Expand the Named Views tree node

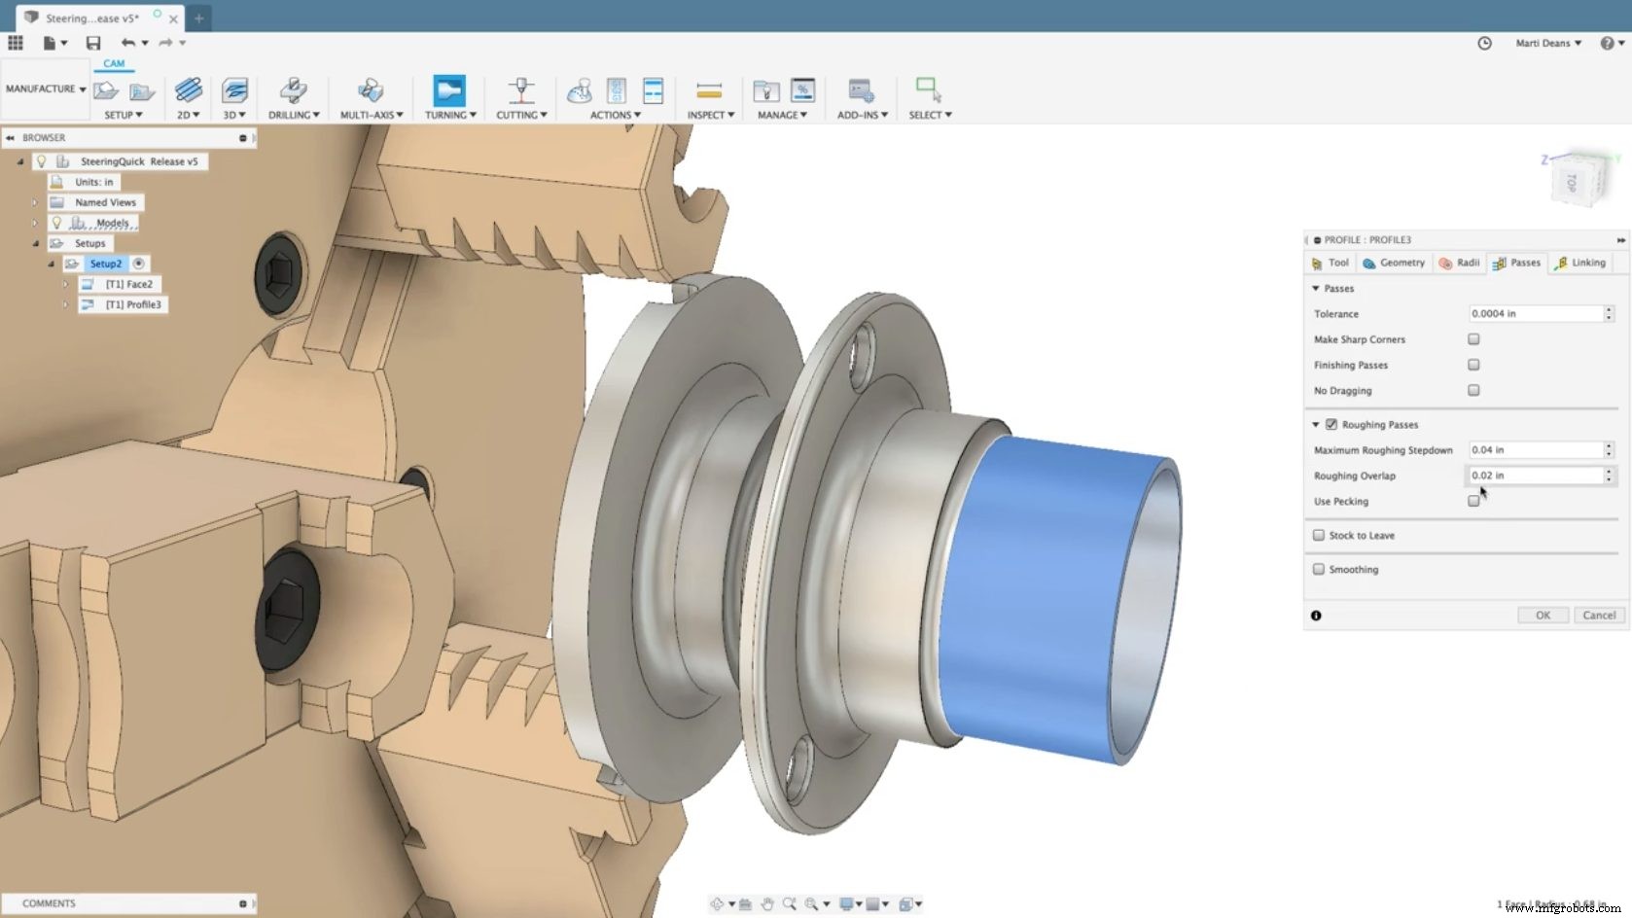click(35, 202)
